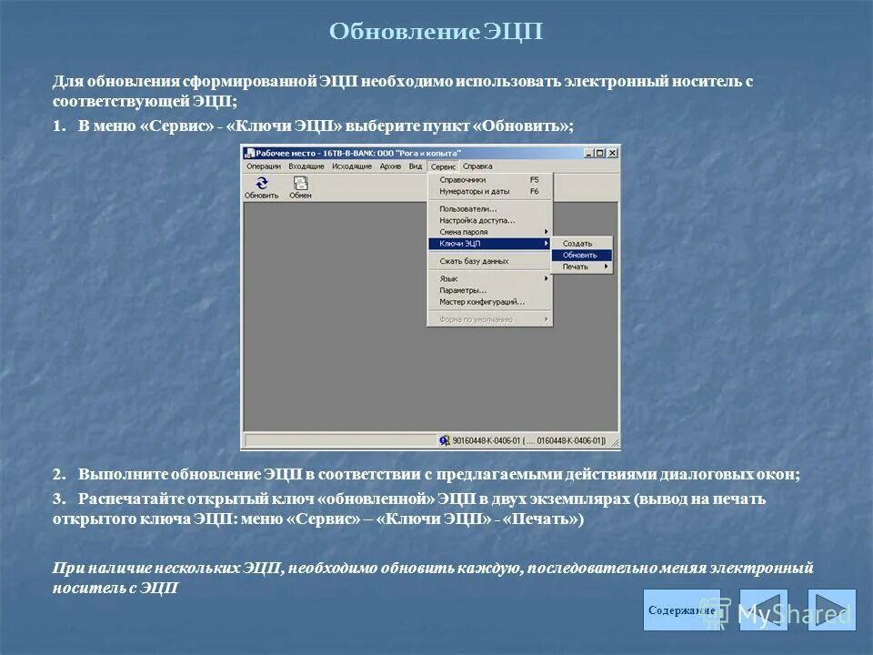The height and width of the screenshot is (655, 873).
Task: Click the Обмен exchange toolbar icon
Action: point(301,187)
